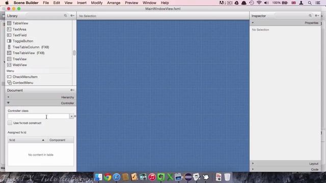
Task: Enable Use fx:root construct checkbox
Action: [x=10, y=123]
